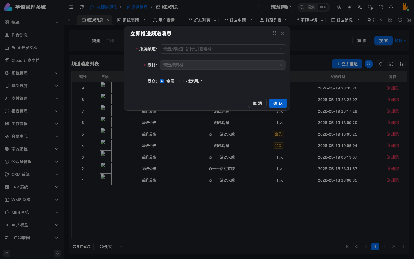
Task: Refresh the current tab from tab bar
Action: click(x=400, y=20)
